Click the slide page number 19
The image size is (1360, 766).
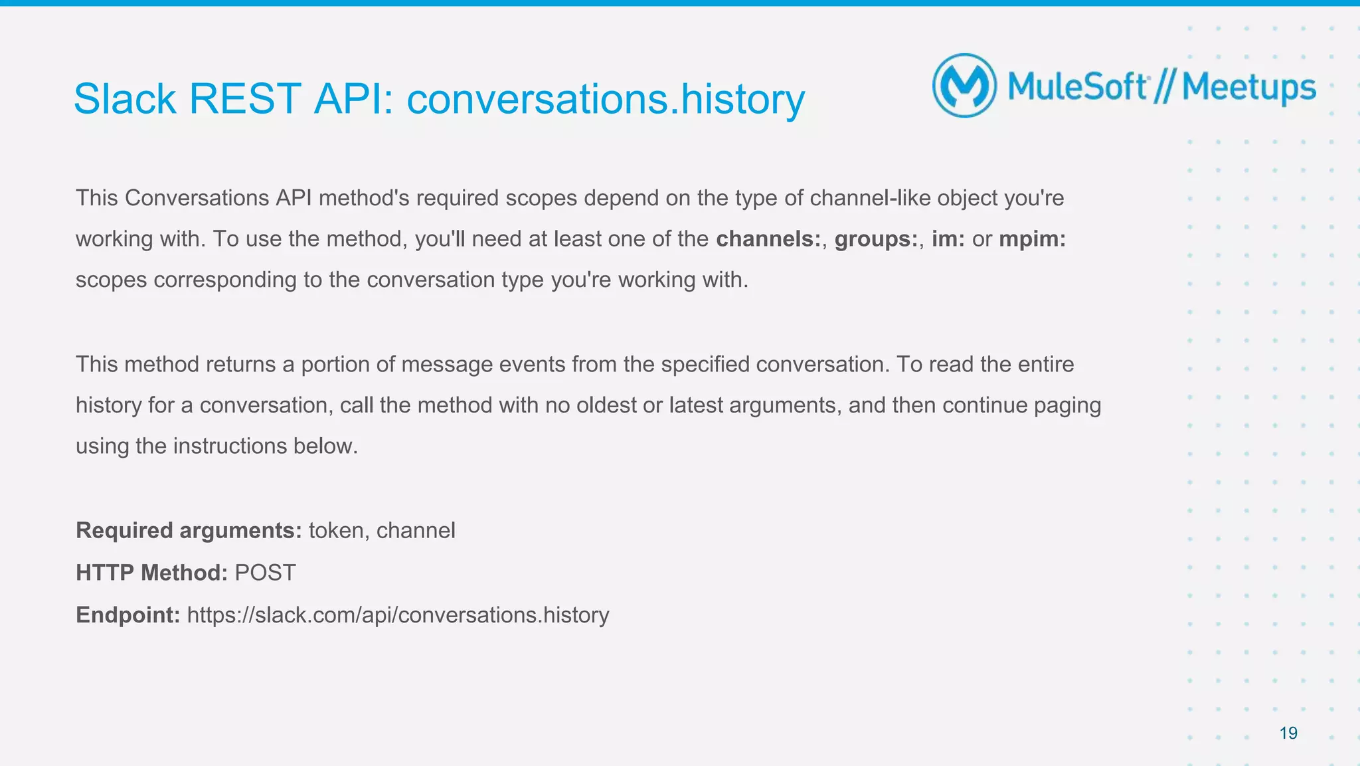tap(1288, 733)
